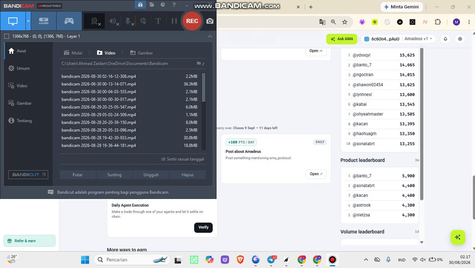Open the Amadeus page settings gear
475x268 pixels.
(460, 39)
